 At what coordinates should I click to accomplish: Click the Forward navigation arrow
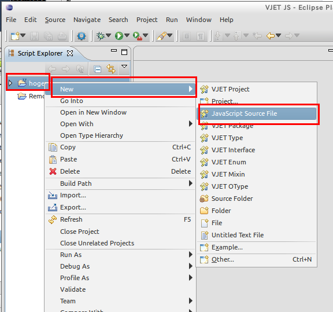point(289,36)
